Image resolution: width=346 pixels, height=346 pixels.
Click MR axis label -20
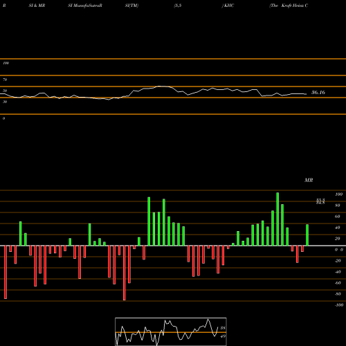338,261
